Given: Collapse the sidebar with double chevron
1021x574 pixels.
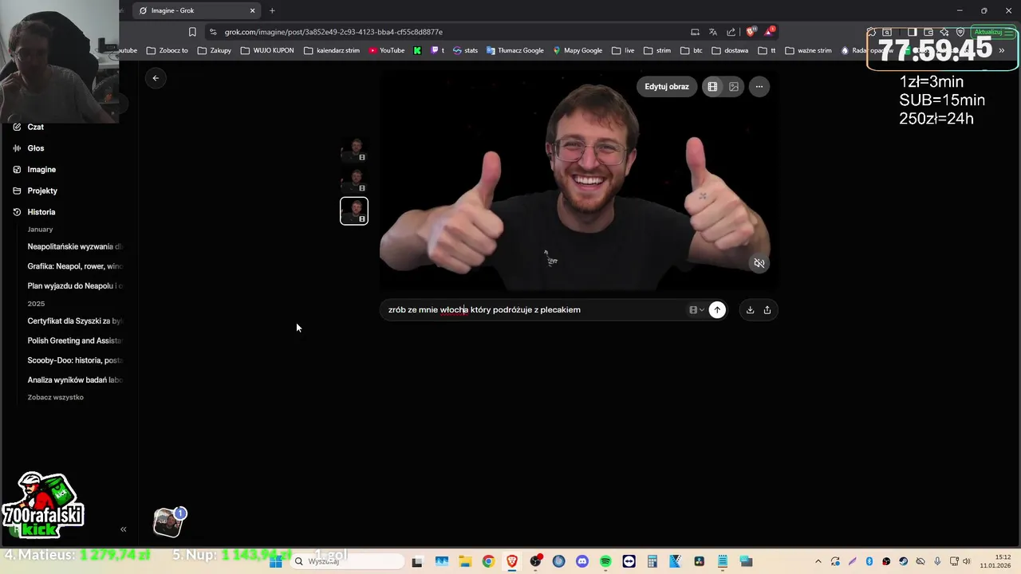Looking at the screenshot, I should click(123, 529).
